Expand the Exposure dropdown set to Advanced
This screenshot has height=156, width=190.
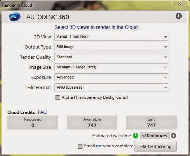(x=111, y=77)
